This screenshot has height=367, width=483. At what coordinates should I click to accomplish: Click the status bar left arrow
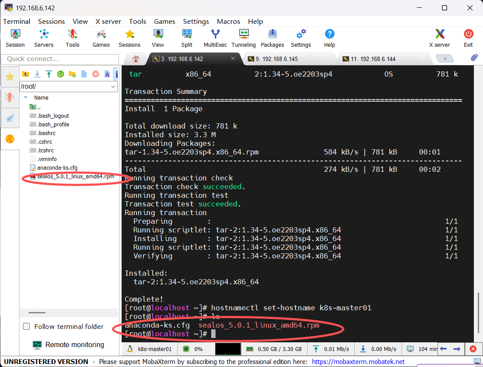[444, 349]
